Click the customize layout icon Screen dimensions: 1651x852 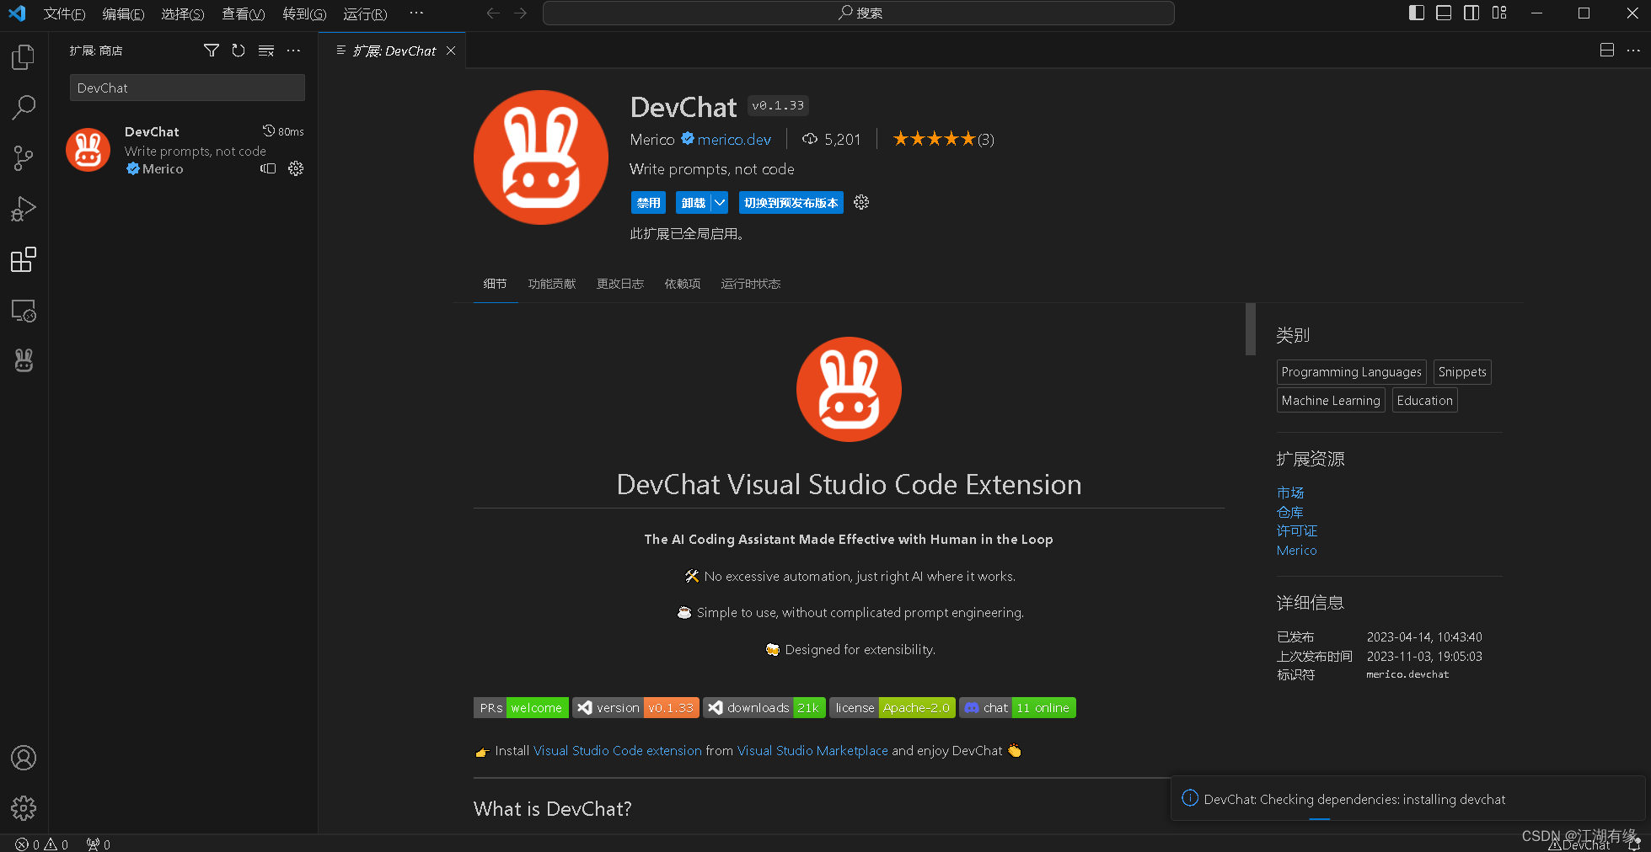click(1499, 13)
